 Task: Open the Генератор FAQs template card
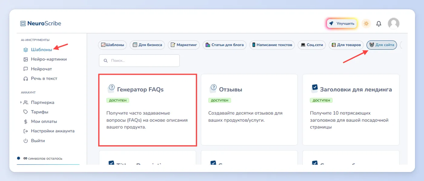[x=148, y=110]
